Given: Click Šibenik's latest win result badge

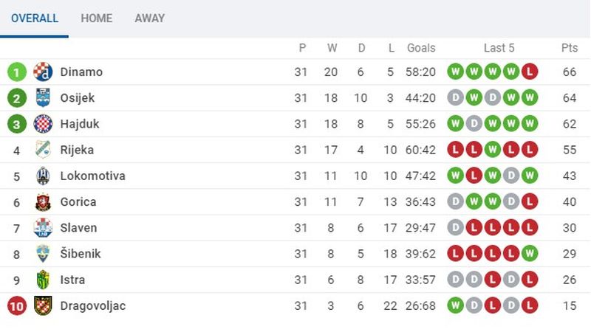Looking at the screenshot, I should pos(529,254).
